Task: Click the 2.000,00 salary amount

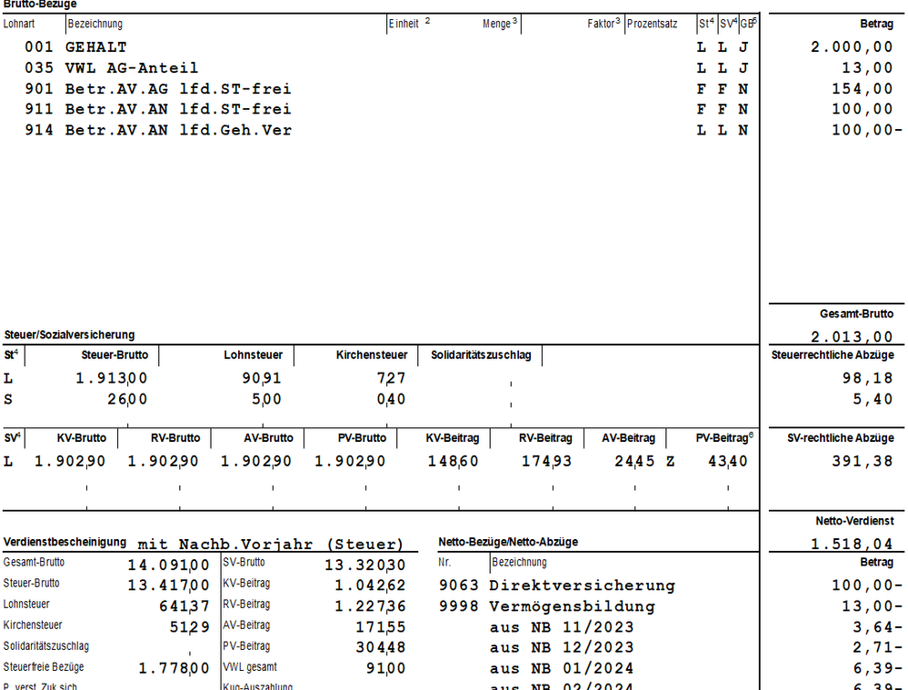Action: pos(852,47)
